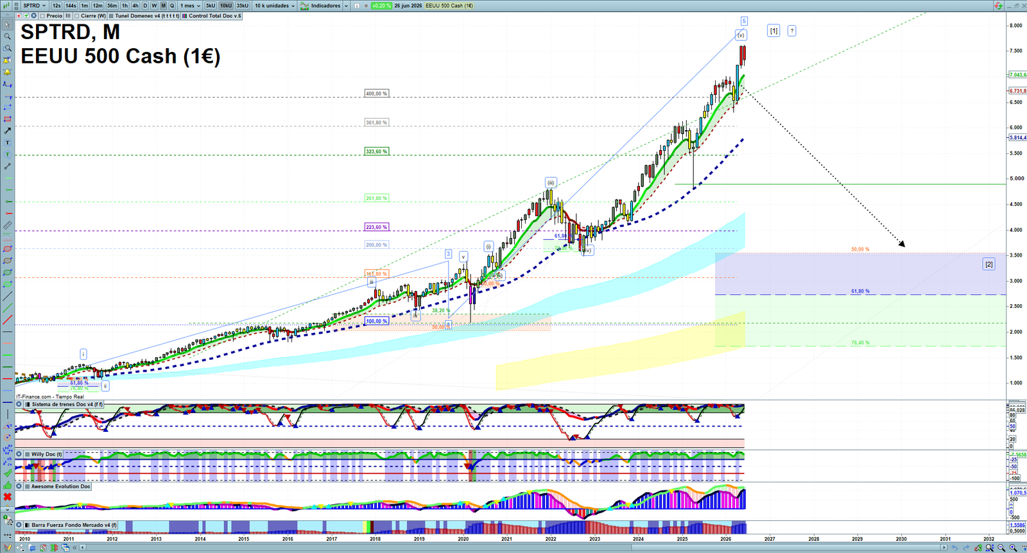The image size is (1027, 553).
Task: Click the chart type icon at top-left corner
Action: point(6,6)
